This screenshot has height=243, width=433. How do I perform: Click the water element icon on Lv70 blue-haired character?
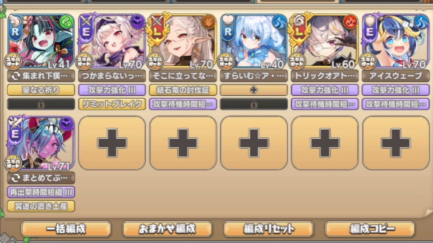[x=421, y=22]
